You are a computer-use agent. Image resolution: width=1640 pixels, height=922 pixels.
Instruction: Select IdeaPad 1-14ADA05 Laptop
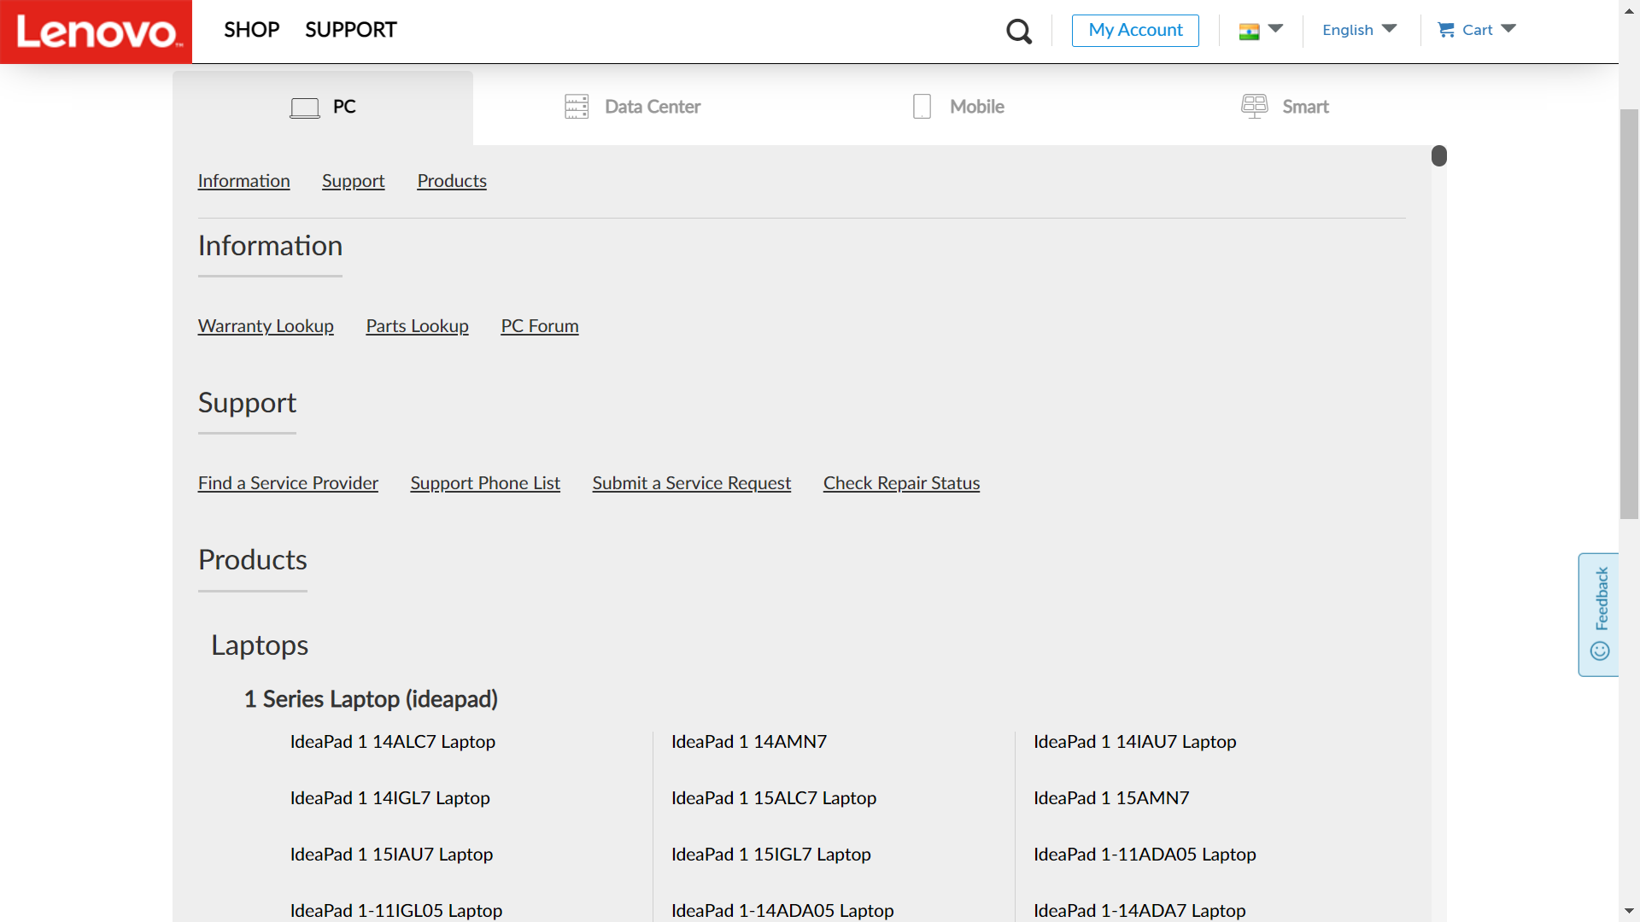point(782,911)
